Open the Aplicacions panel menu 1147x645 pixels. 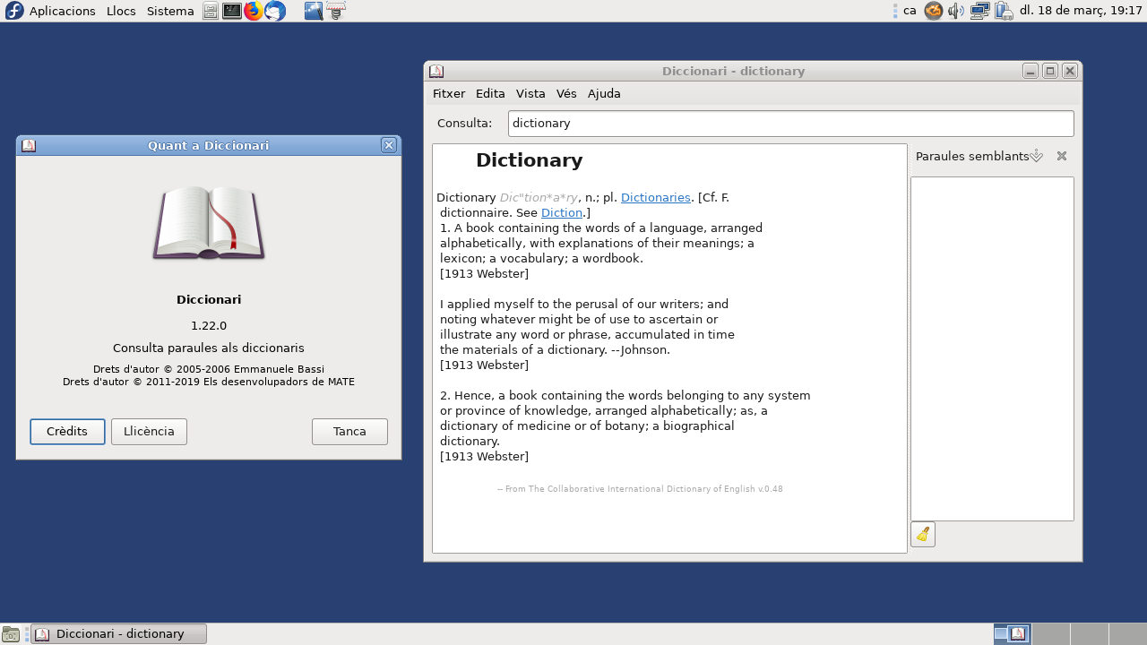pos(62,11)
